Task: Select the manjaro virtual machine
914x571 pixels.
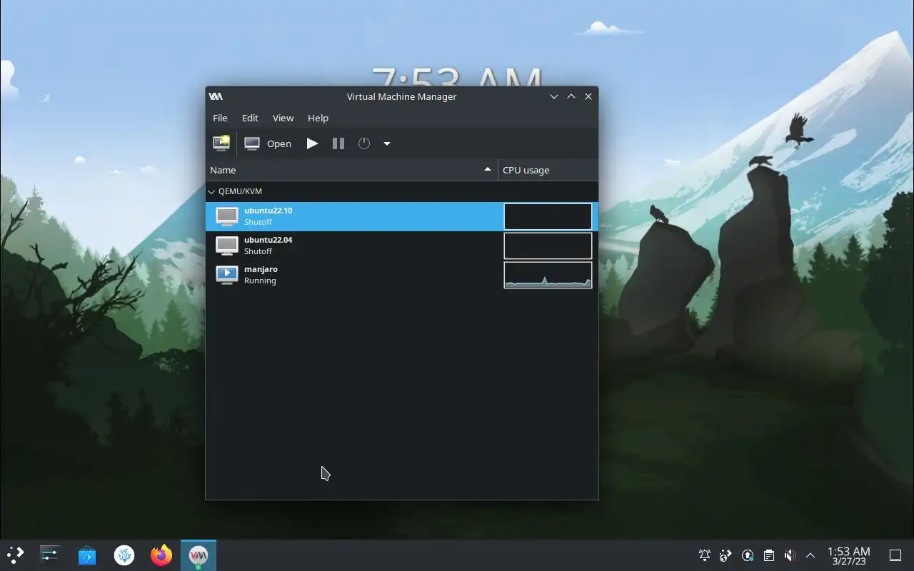Action: (402, 275)
